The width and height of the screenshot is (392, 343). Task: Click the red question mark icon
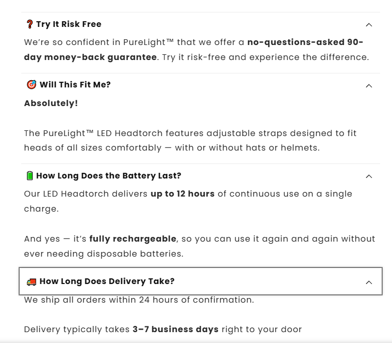coord(29,24)
